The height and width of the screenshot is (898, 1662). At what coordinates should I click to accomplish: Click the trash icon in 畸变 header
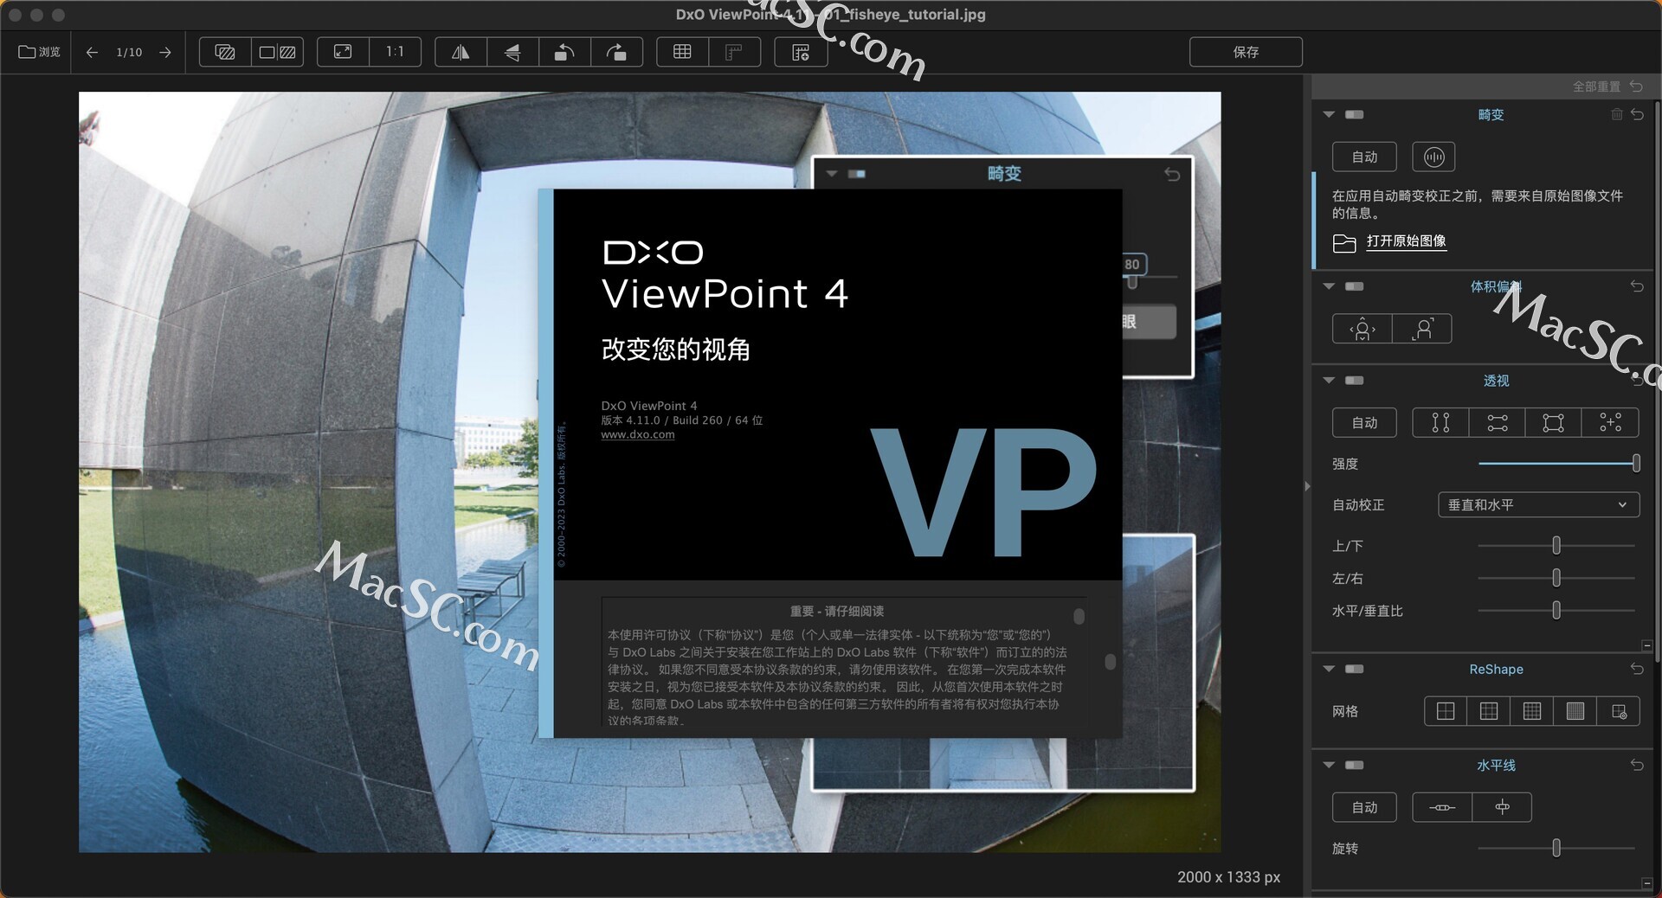click(x=1616, y=114)
